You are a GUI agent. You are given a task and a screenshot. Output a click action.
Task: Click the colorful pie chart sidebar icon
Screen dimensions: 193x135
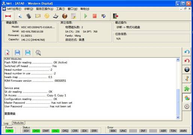click(x=187, y=98)
